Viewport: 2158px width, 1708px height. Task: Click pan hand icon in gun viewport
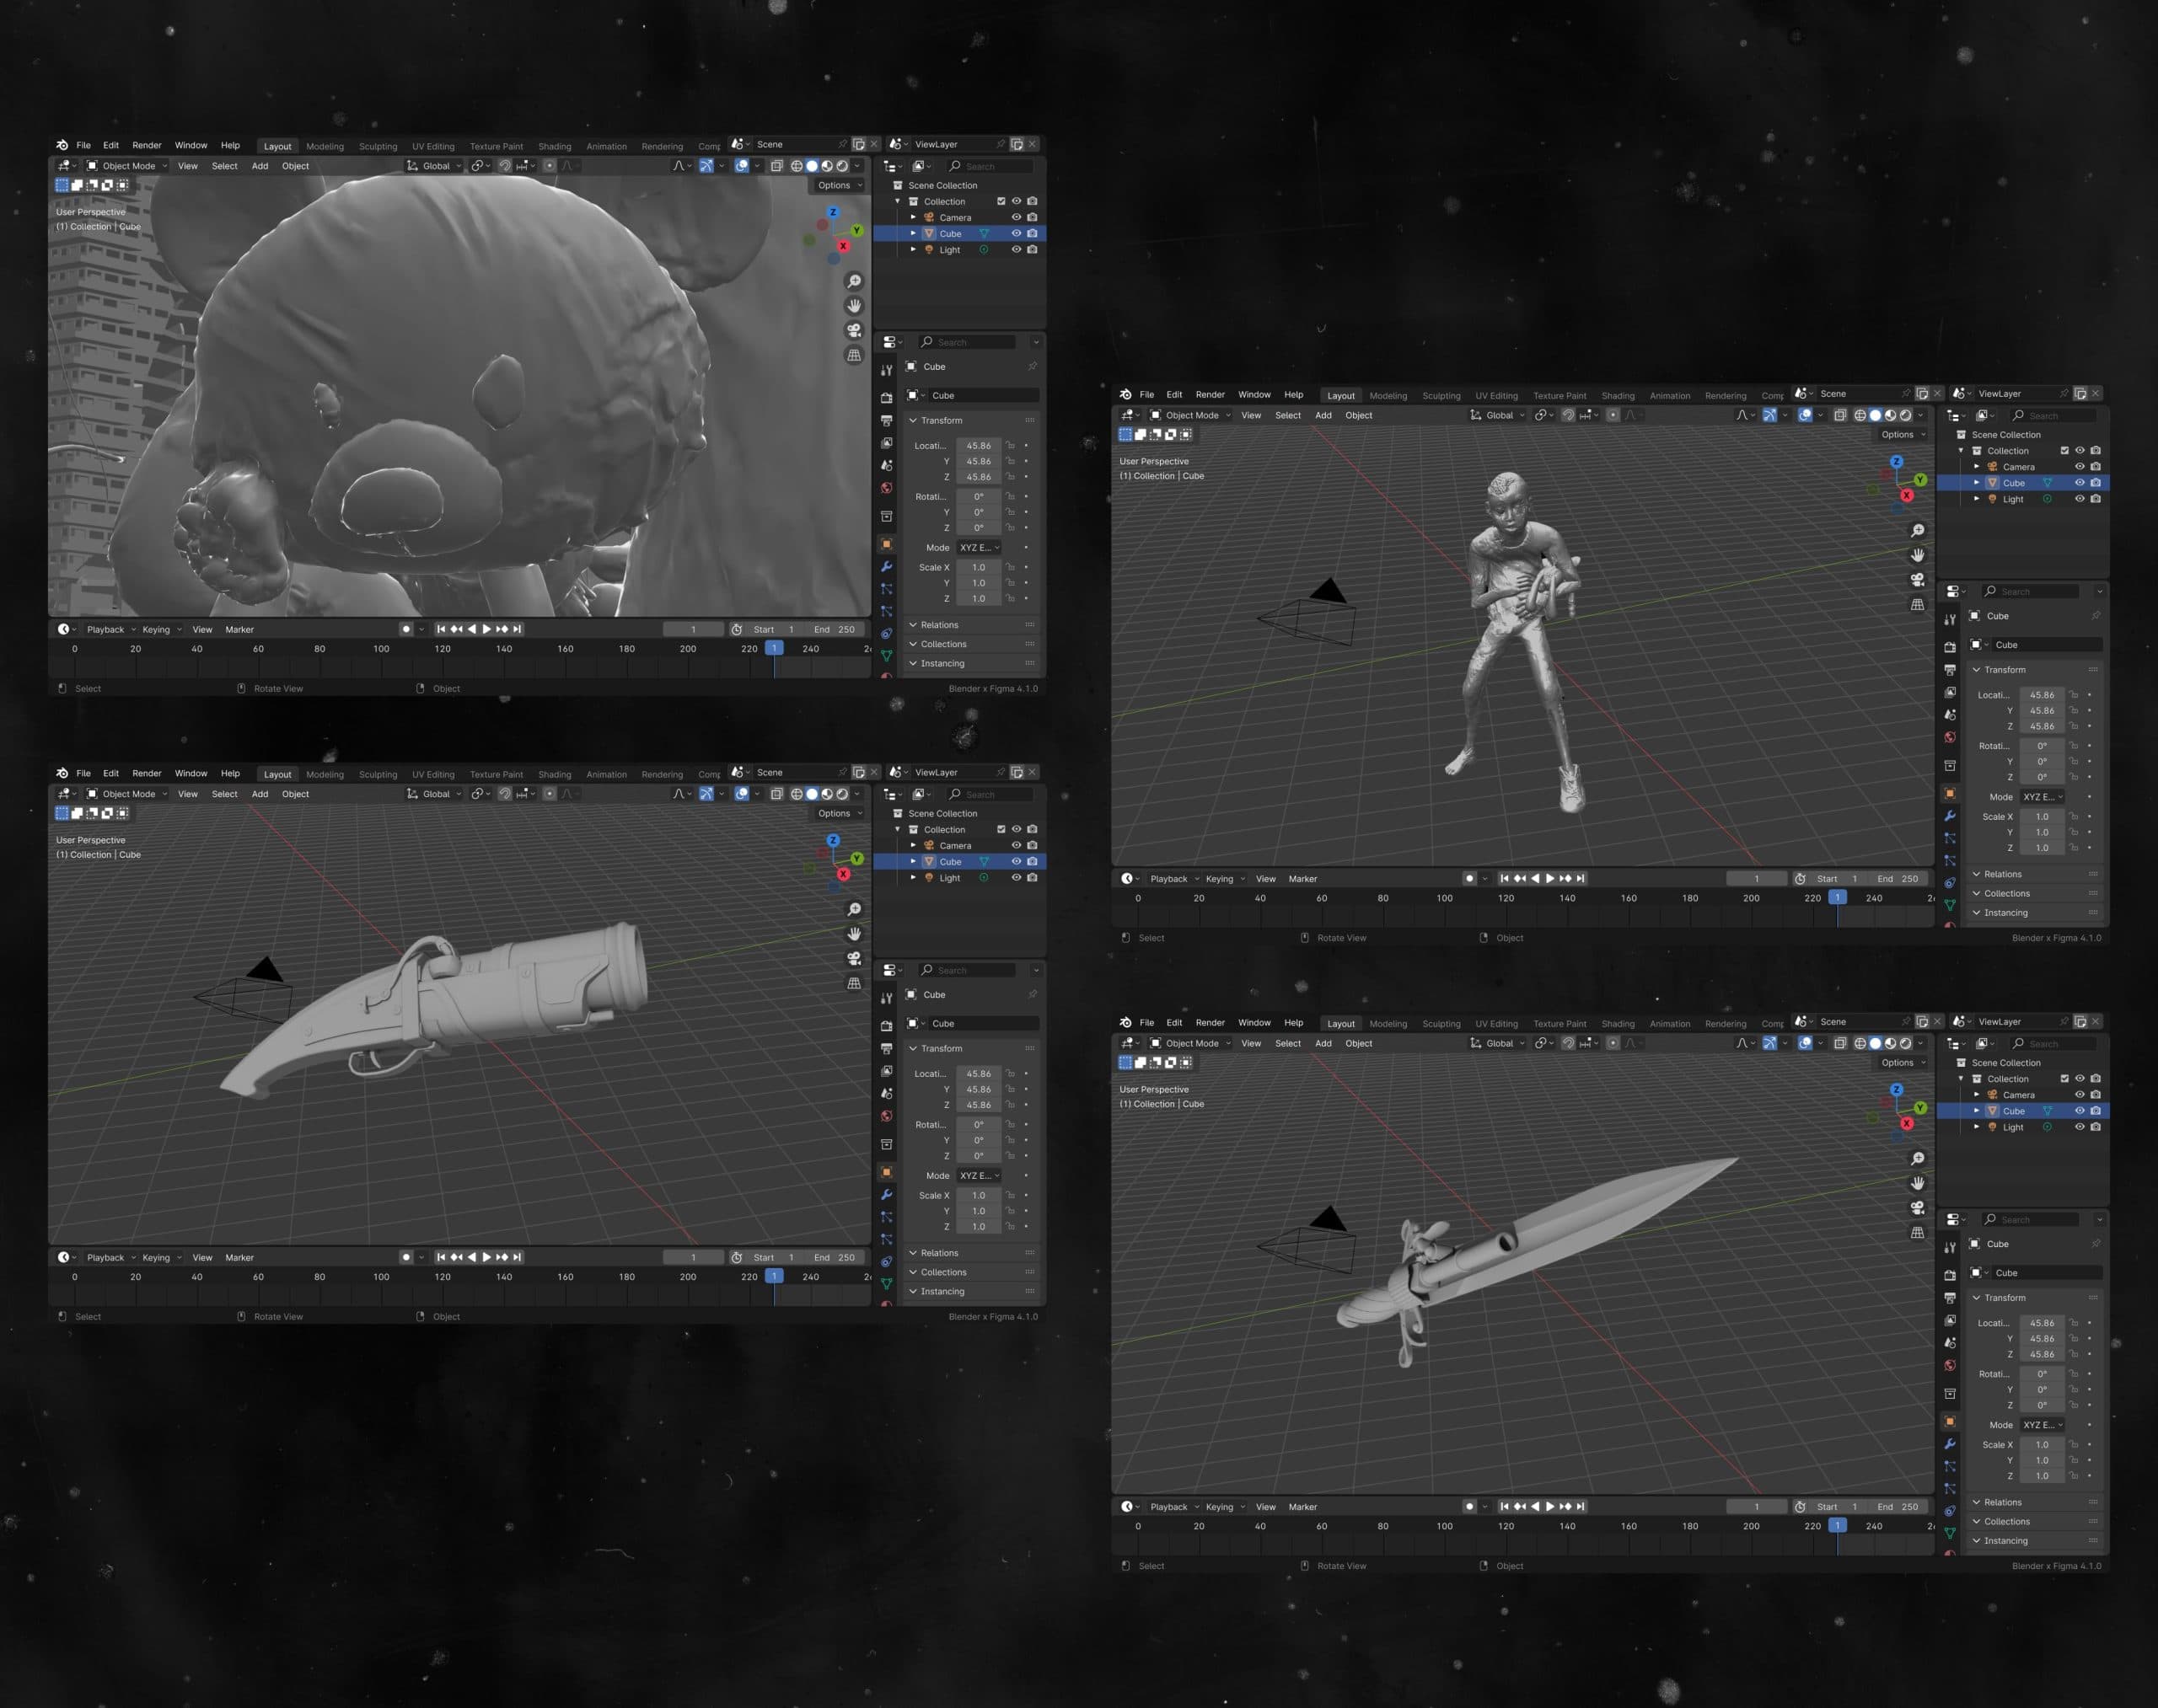[x=853, y=933]
